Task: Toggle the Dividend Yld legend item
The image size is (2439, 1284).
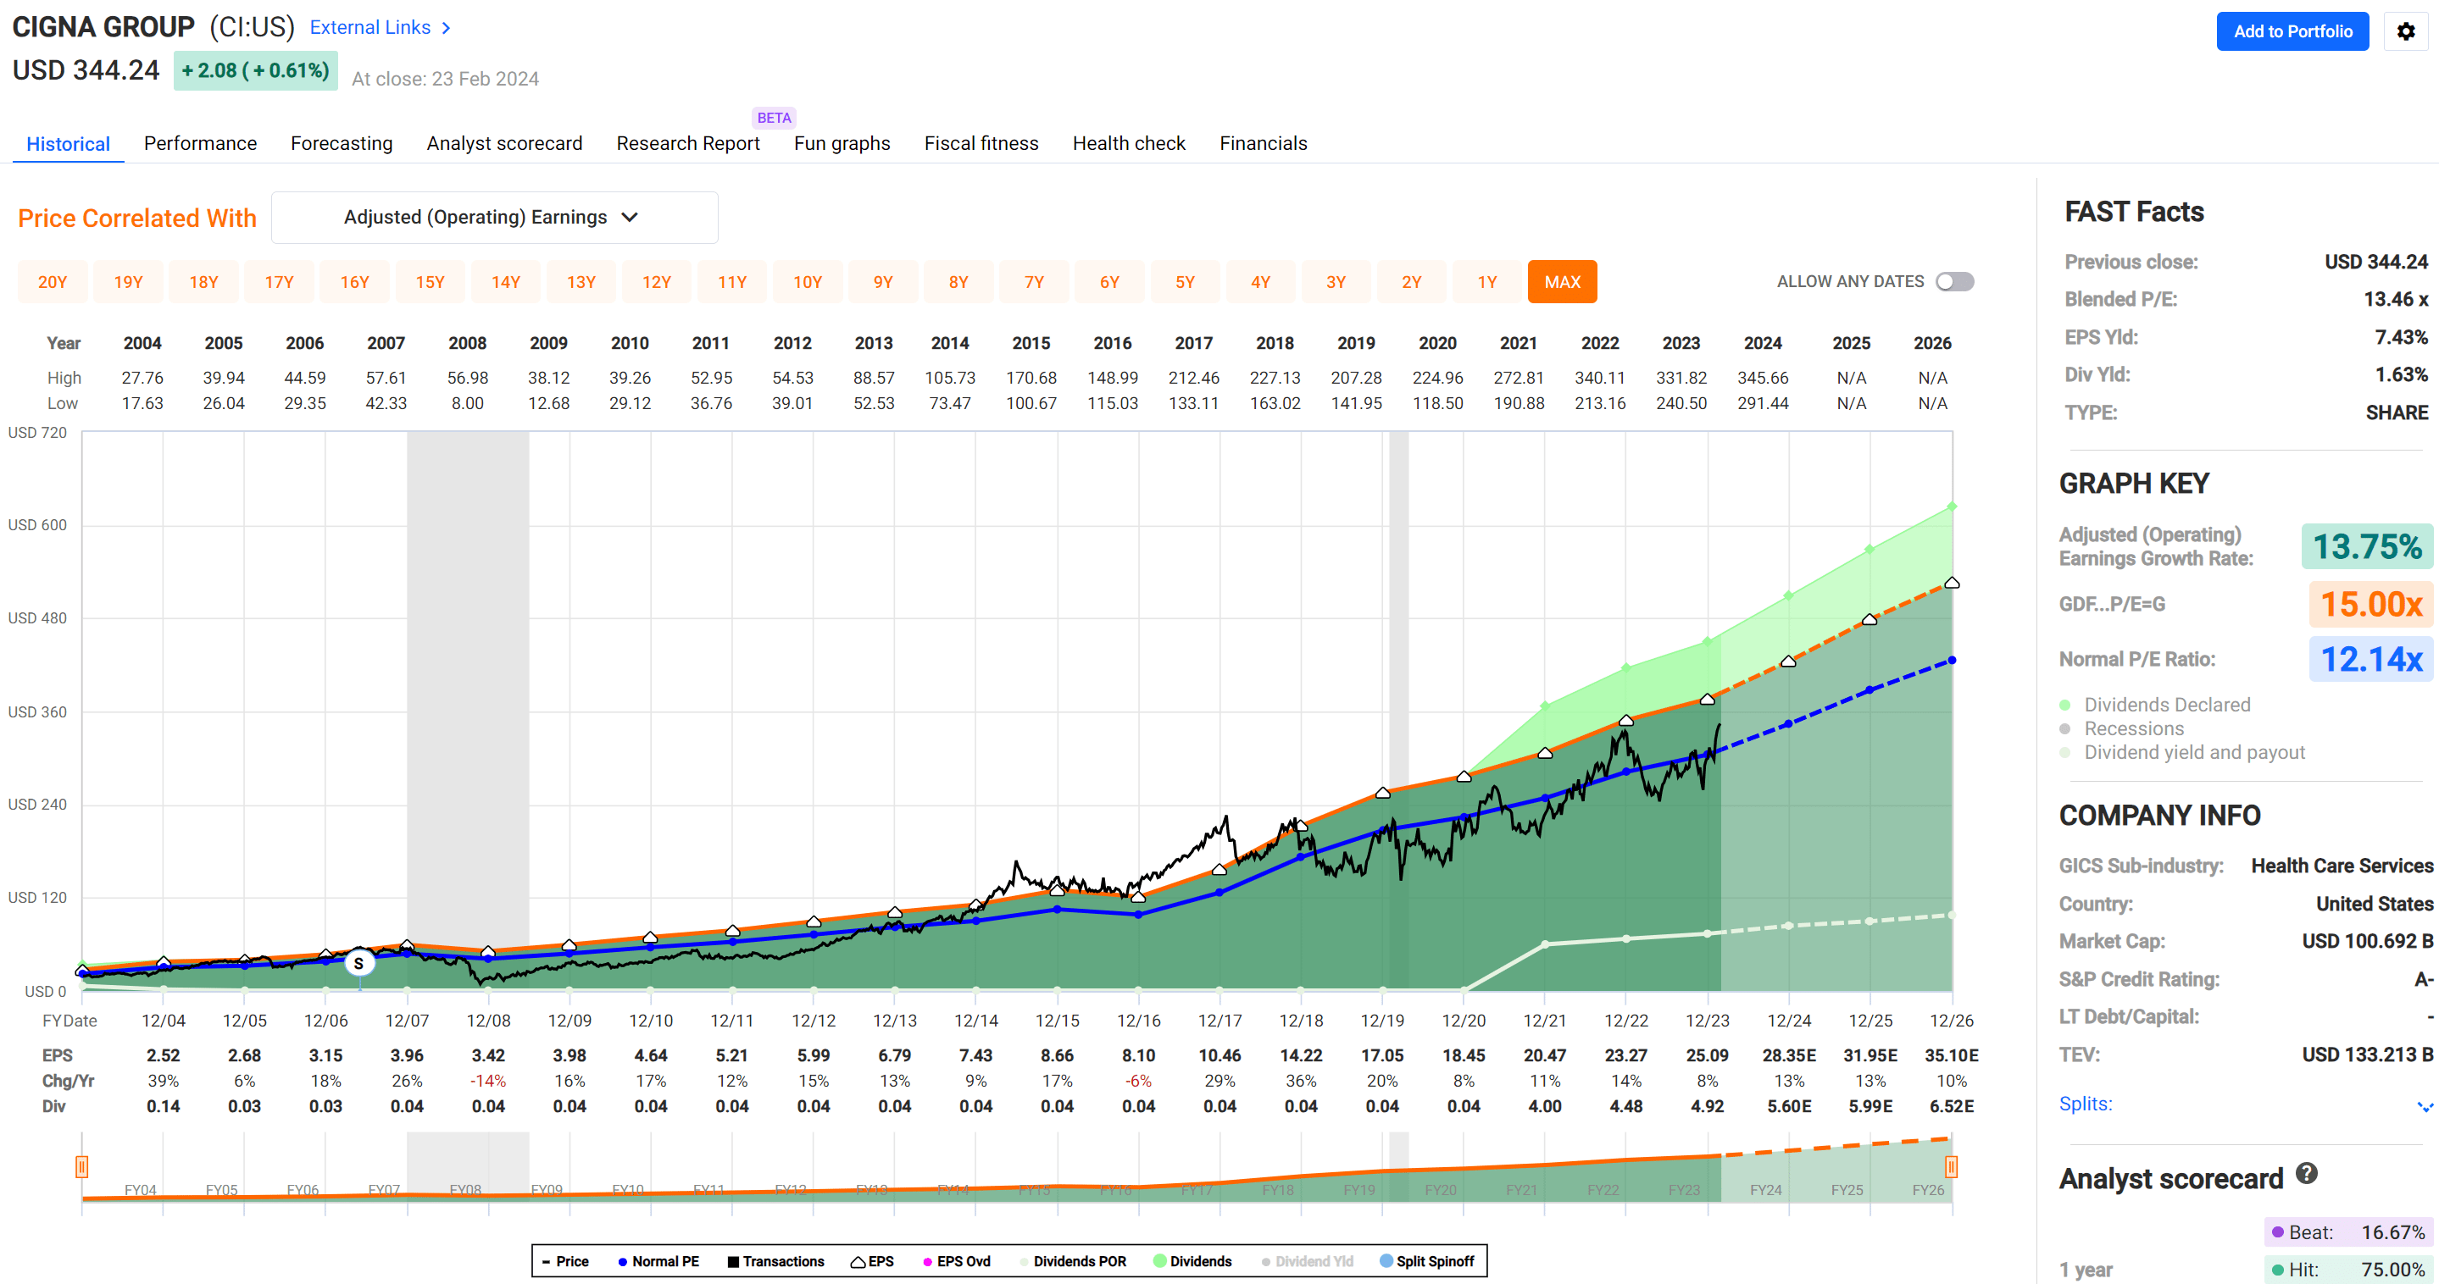Action: [1266, 1261]
